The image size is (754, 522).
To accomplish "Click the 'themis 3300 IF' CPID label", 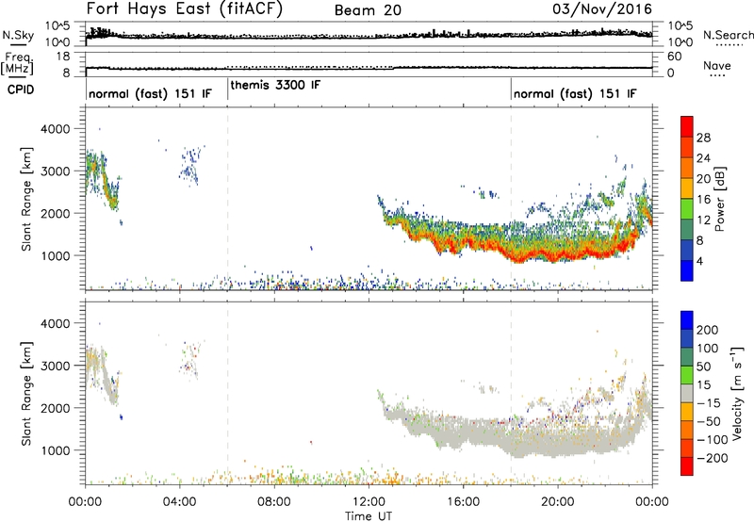I will coord(275,86).
